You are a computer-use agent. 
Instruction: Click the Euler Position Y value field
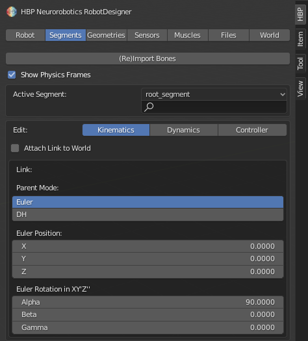click(x=148, y=259)
